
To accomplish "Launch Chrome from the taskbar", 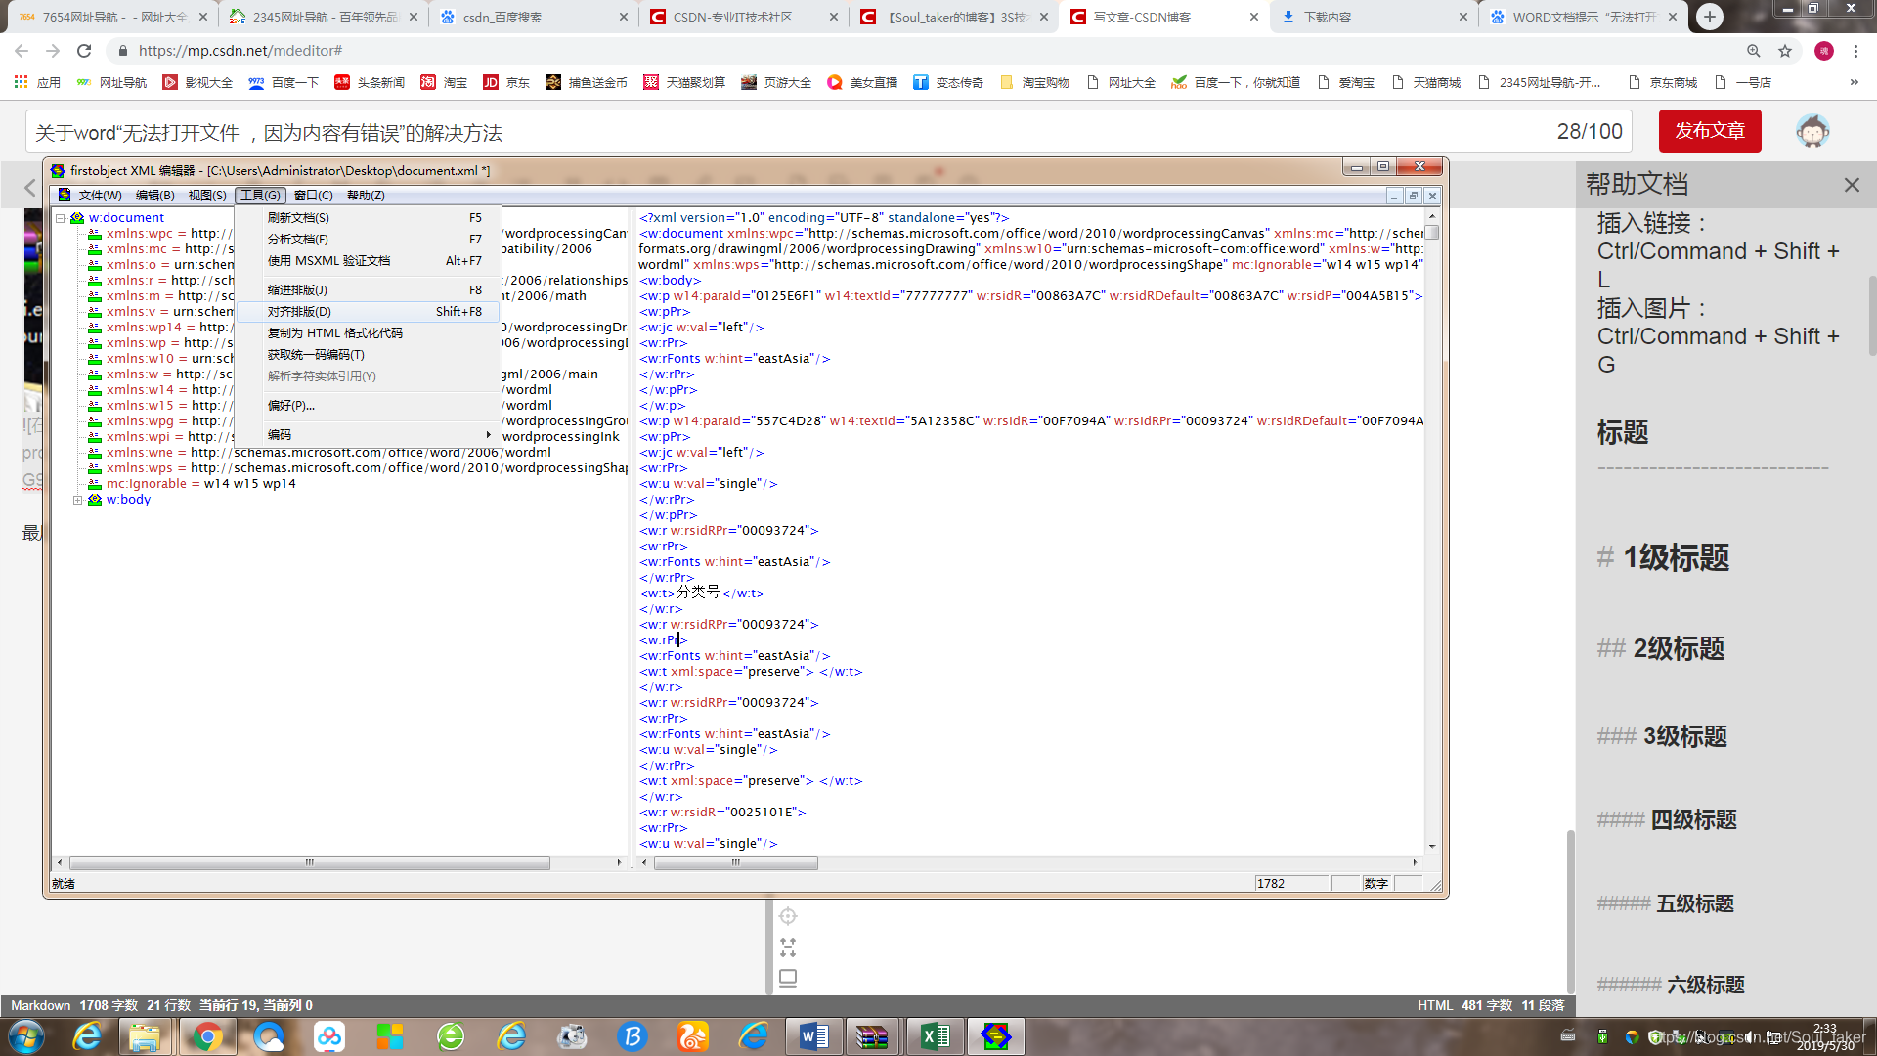I will coord(207,1036).
